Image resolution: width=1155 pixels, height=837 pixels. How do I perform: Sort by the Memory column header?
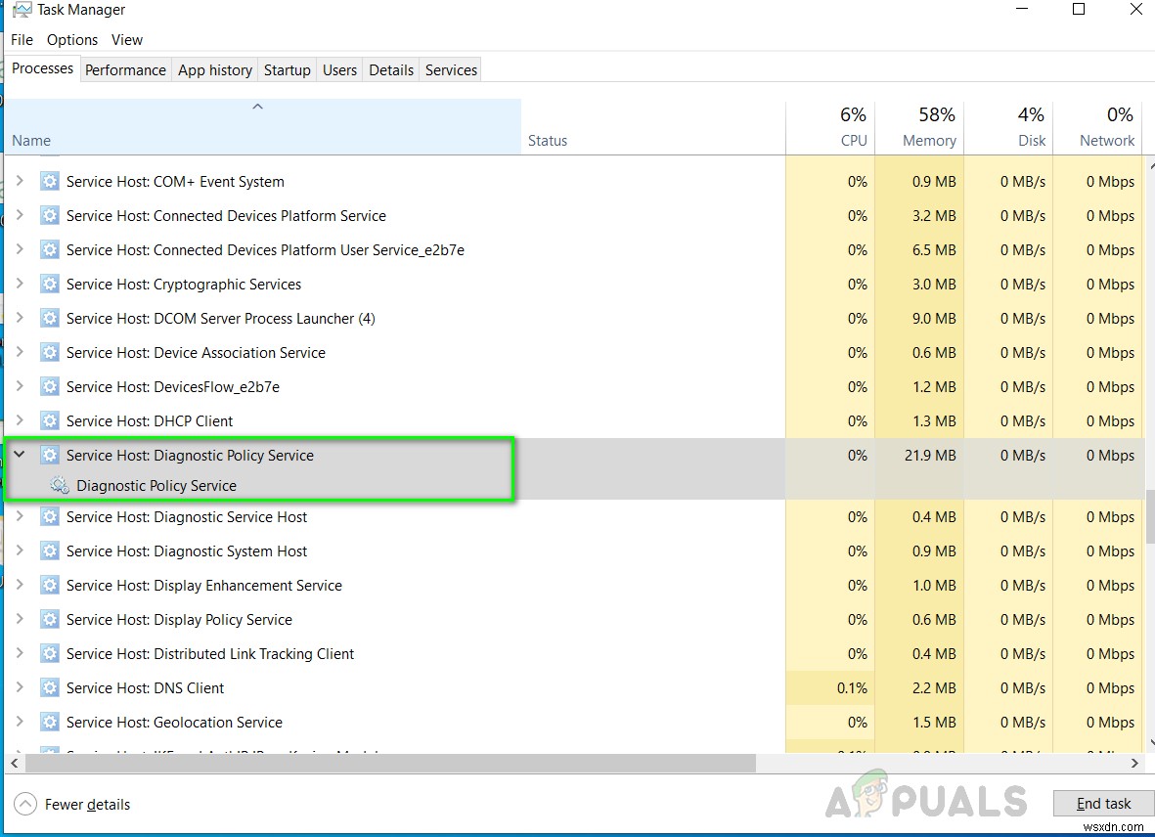(x=919, y=126)
